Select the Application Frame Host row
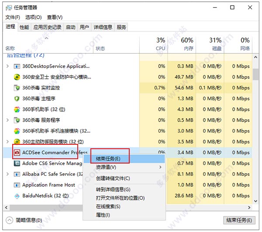The width and height of the screenshot is (262, 232). click(x=128, y=185)
